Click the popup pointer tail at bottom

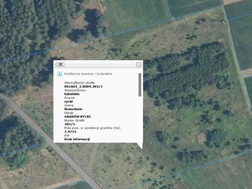140,146
